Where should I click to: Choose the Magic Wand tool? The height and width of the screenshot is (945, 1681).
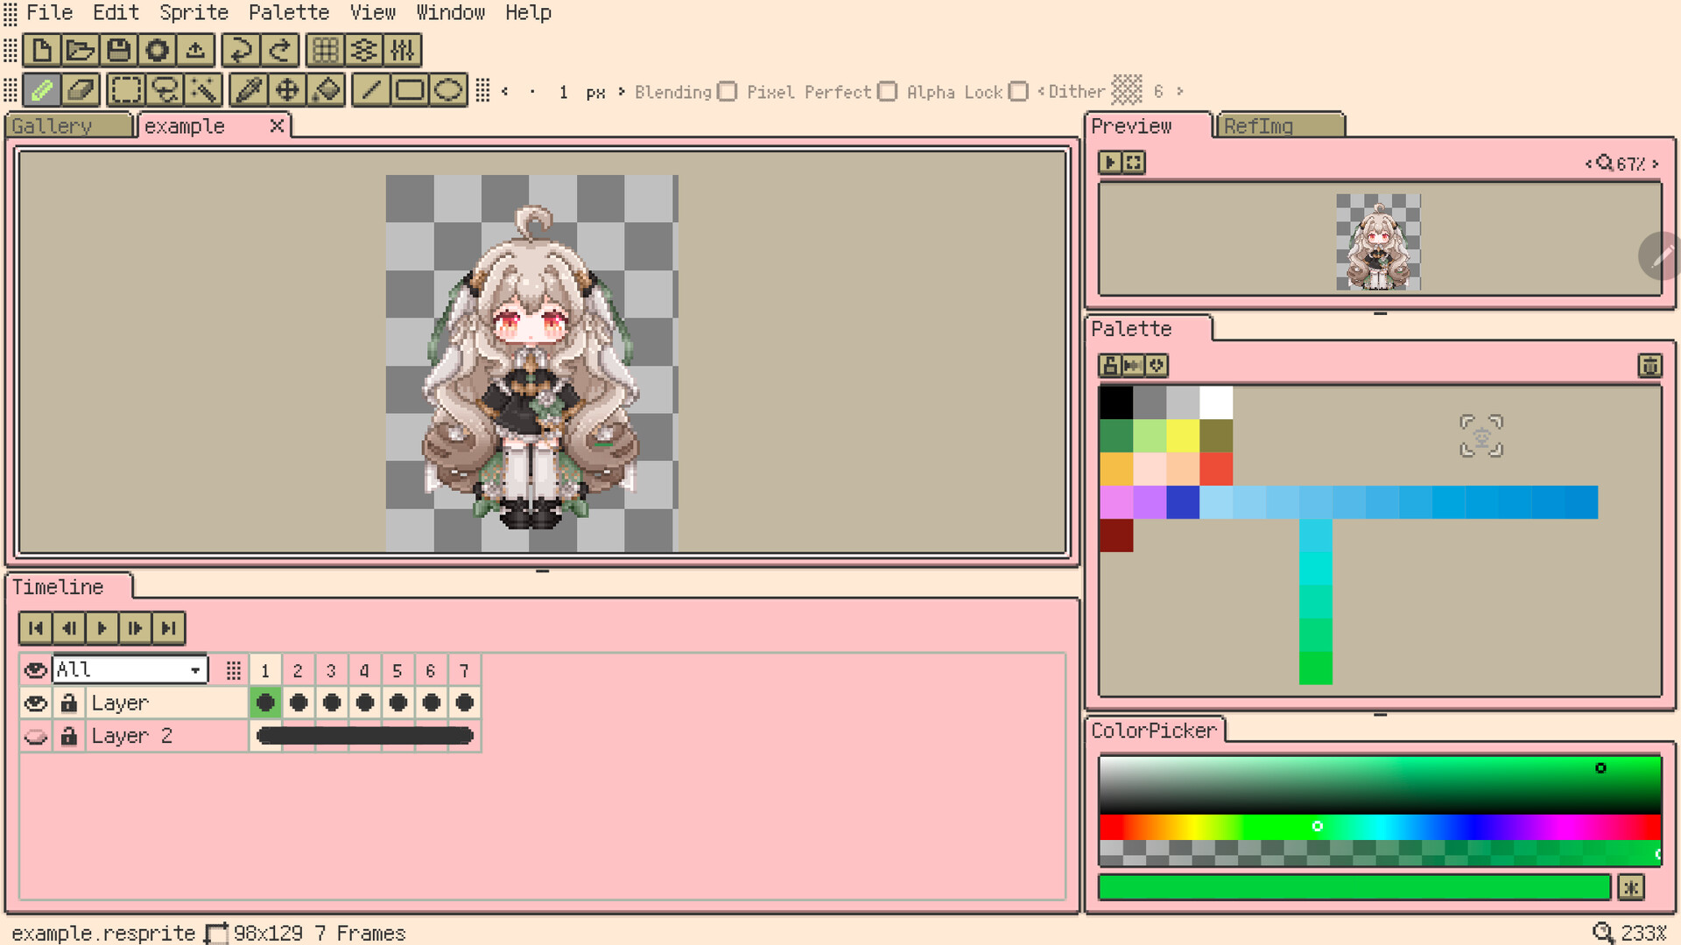point(204,89)
